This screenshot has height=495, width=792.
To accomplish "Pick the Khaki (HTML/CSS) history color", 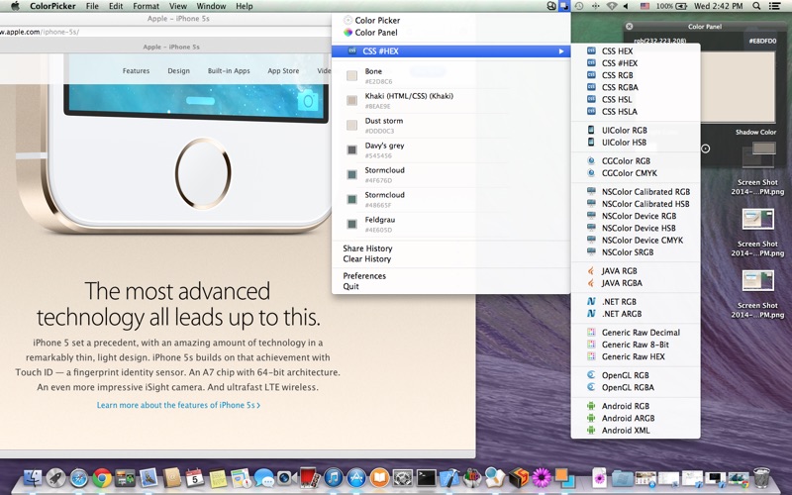I will [451, 101].
